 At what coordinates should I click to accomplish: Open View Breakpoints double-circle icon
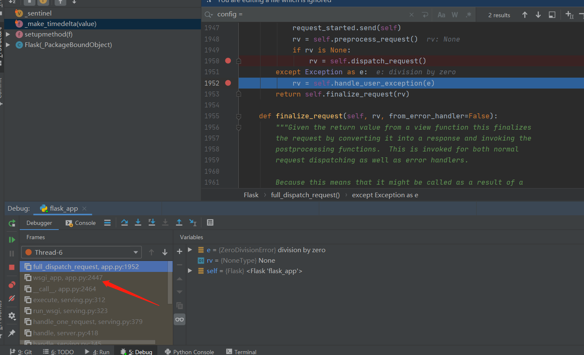pos(12,285)
